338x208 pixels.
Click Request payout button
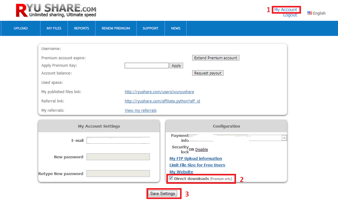[208, 73]
